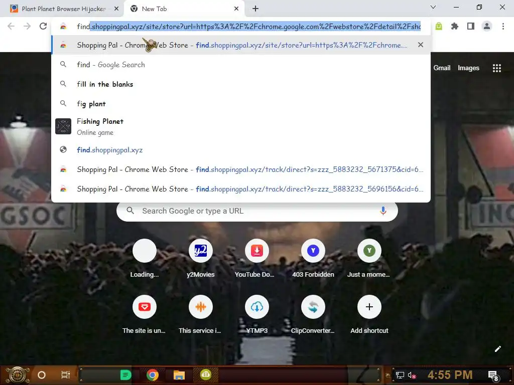Open Chrome from the taskbar
This screenshot has width=514, height=385.
(153, 375)
